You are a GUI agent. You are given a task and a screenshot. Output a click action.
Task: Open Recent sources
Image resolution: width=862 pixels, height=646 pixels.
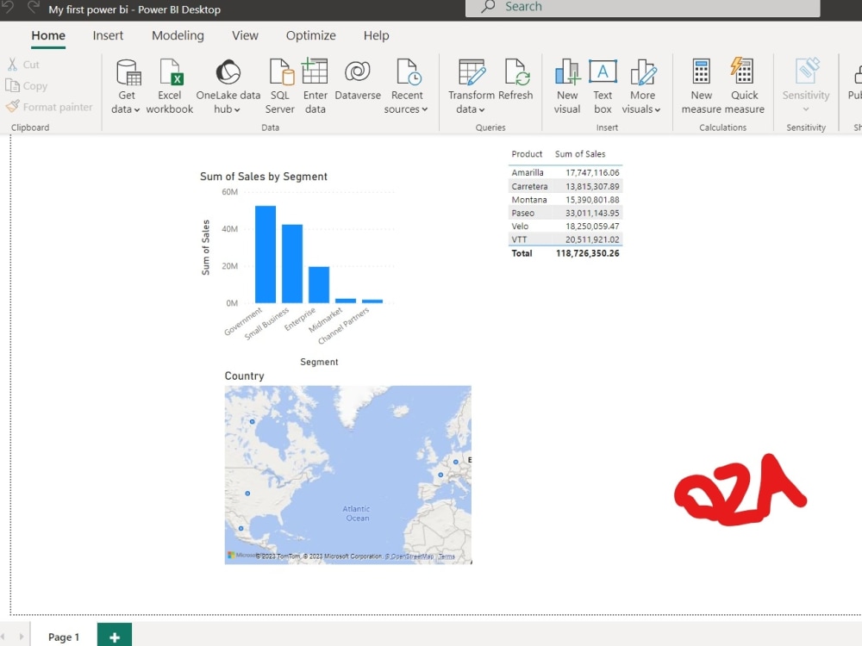[406, 86]
